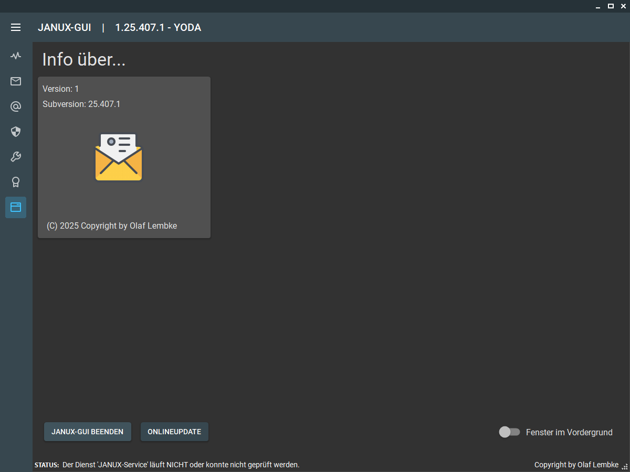Screen dimensions: 630x472
Task: Click the resize grip in bottom corner
Action: 624,466
